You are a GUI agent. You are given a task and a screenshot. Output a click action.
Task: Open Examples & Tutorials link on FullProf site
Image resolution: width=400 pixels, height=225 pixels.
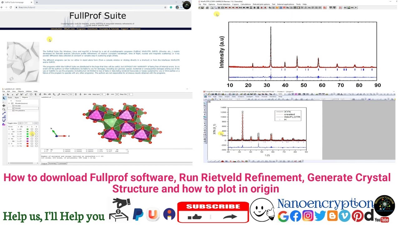(x=109, y=29)
